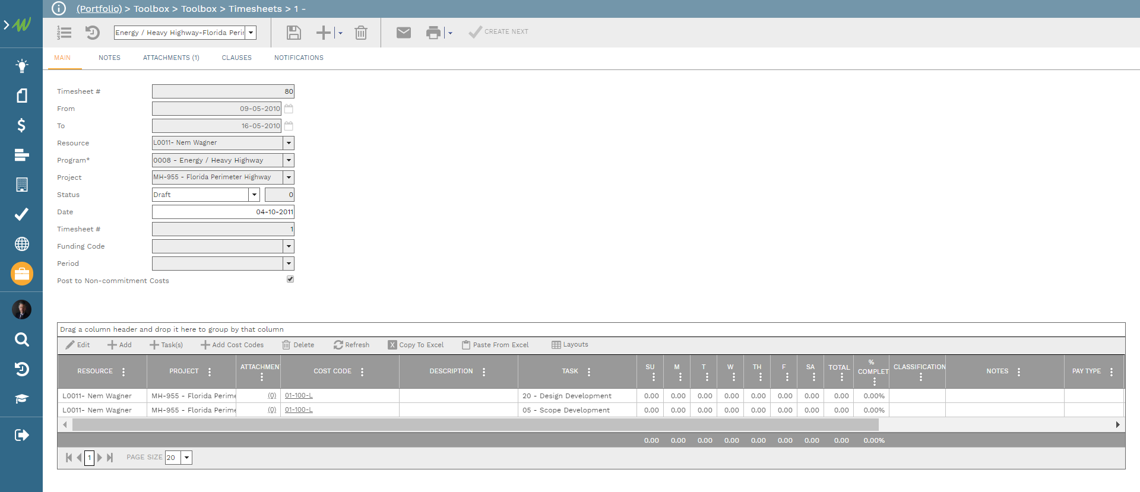Open the globe sidebar icon
The width and height of the screenshot is (1140, 492).
click(x=21, y=244)
